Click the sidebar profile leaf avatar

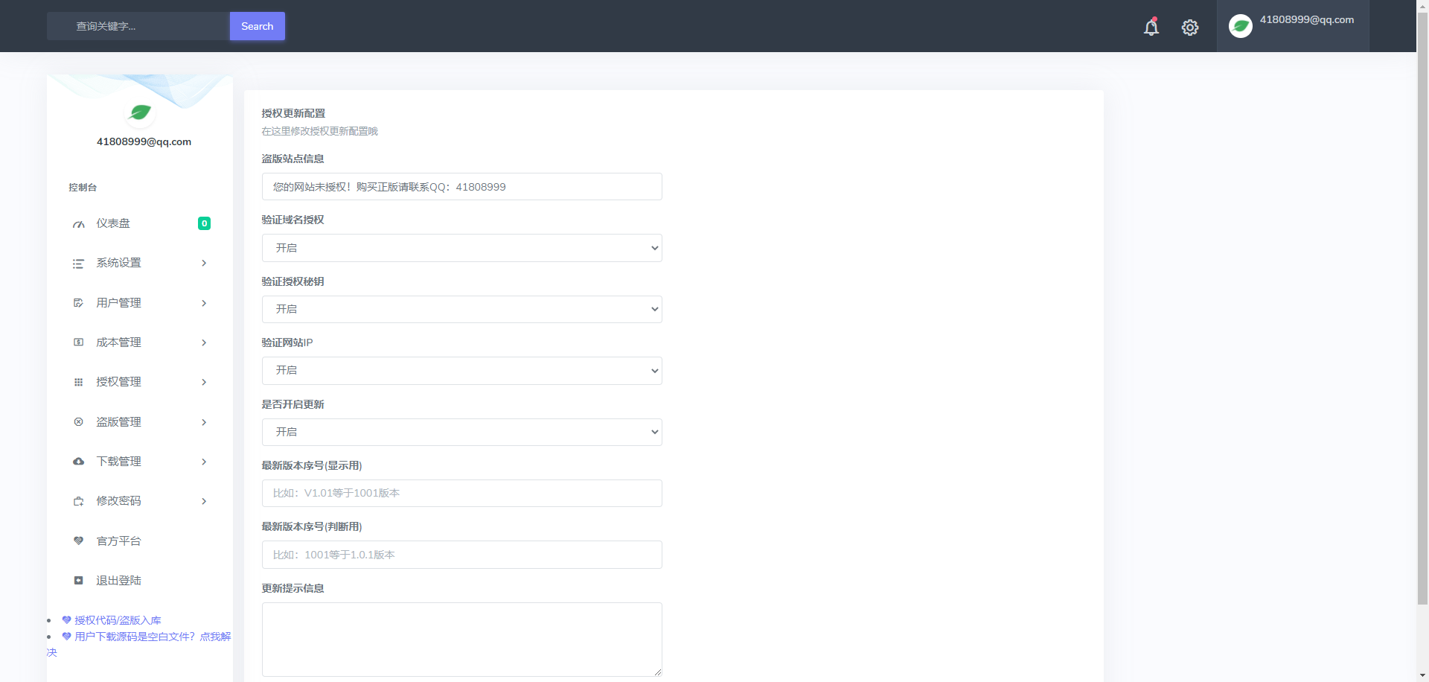(x=140, y=112)
